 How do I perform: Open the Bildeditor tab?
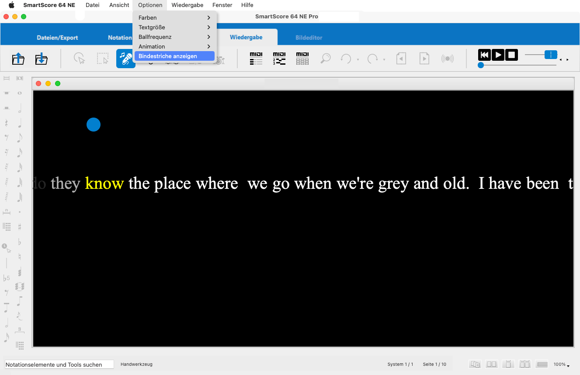(x=309, y=38)
